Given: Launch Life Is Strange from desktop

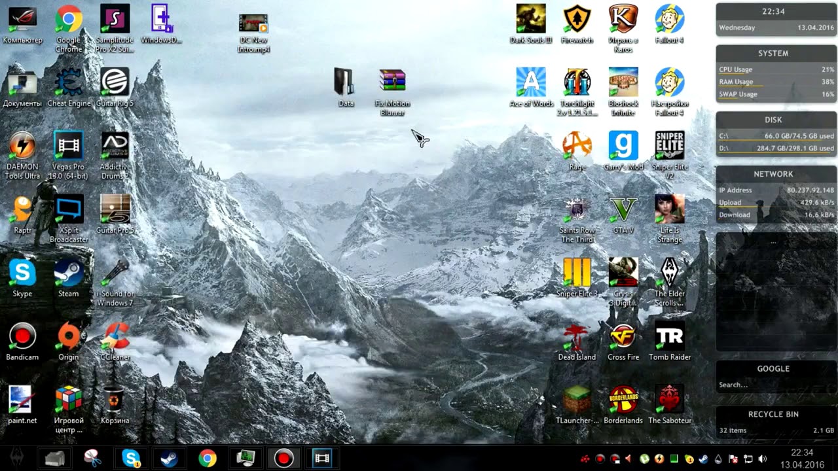Looking at the screenshot, I should pos(670,219).
